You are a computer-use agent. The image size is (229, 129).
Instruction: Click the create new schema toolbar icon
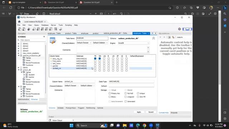(34, 29)
